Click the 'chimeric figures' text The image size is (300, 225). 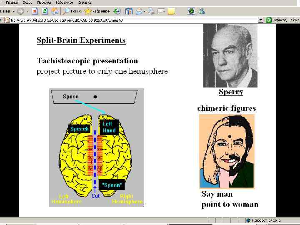[227, 108]
